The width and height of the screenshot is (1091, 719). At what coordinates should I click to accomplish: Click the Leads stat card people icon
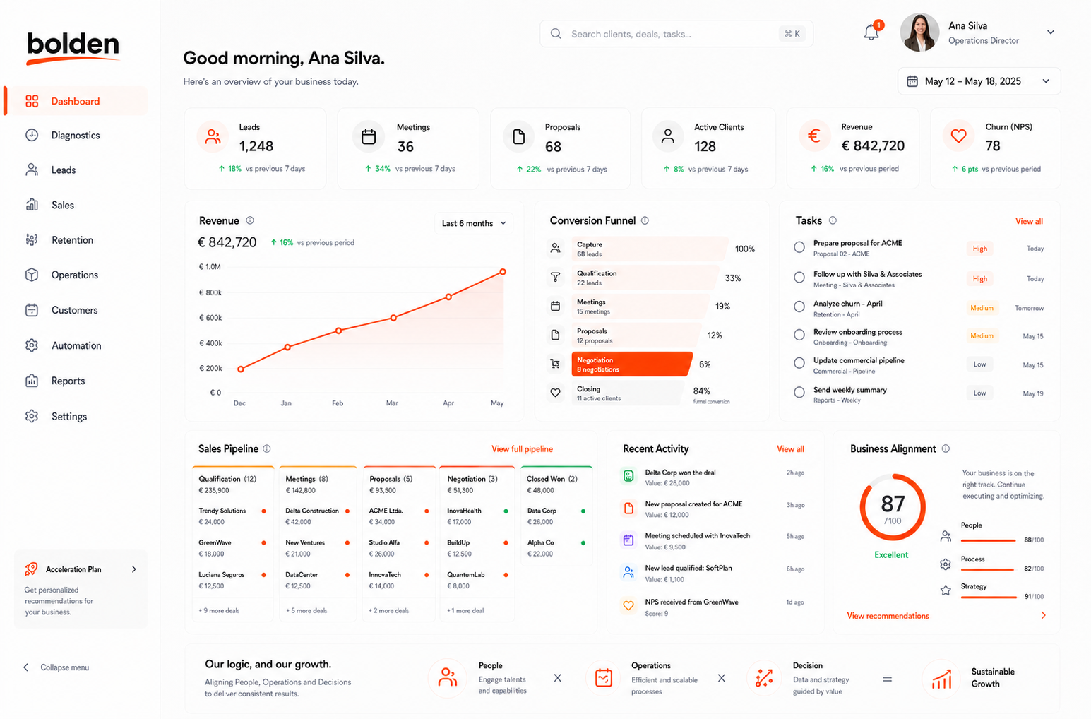[x=213, y=137]
